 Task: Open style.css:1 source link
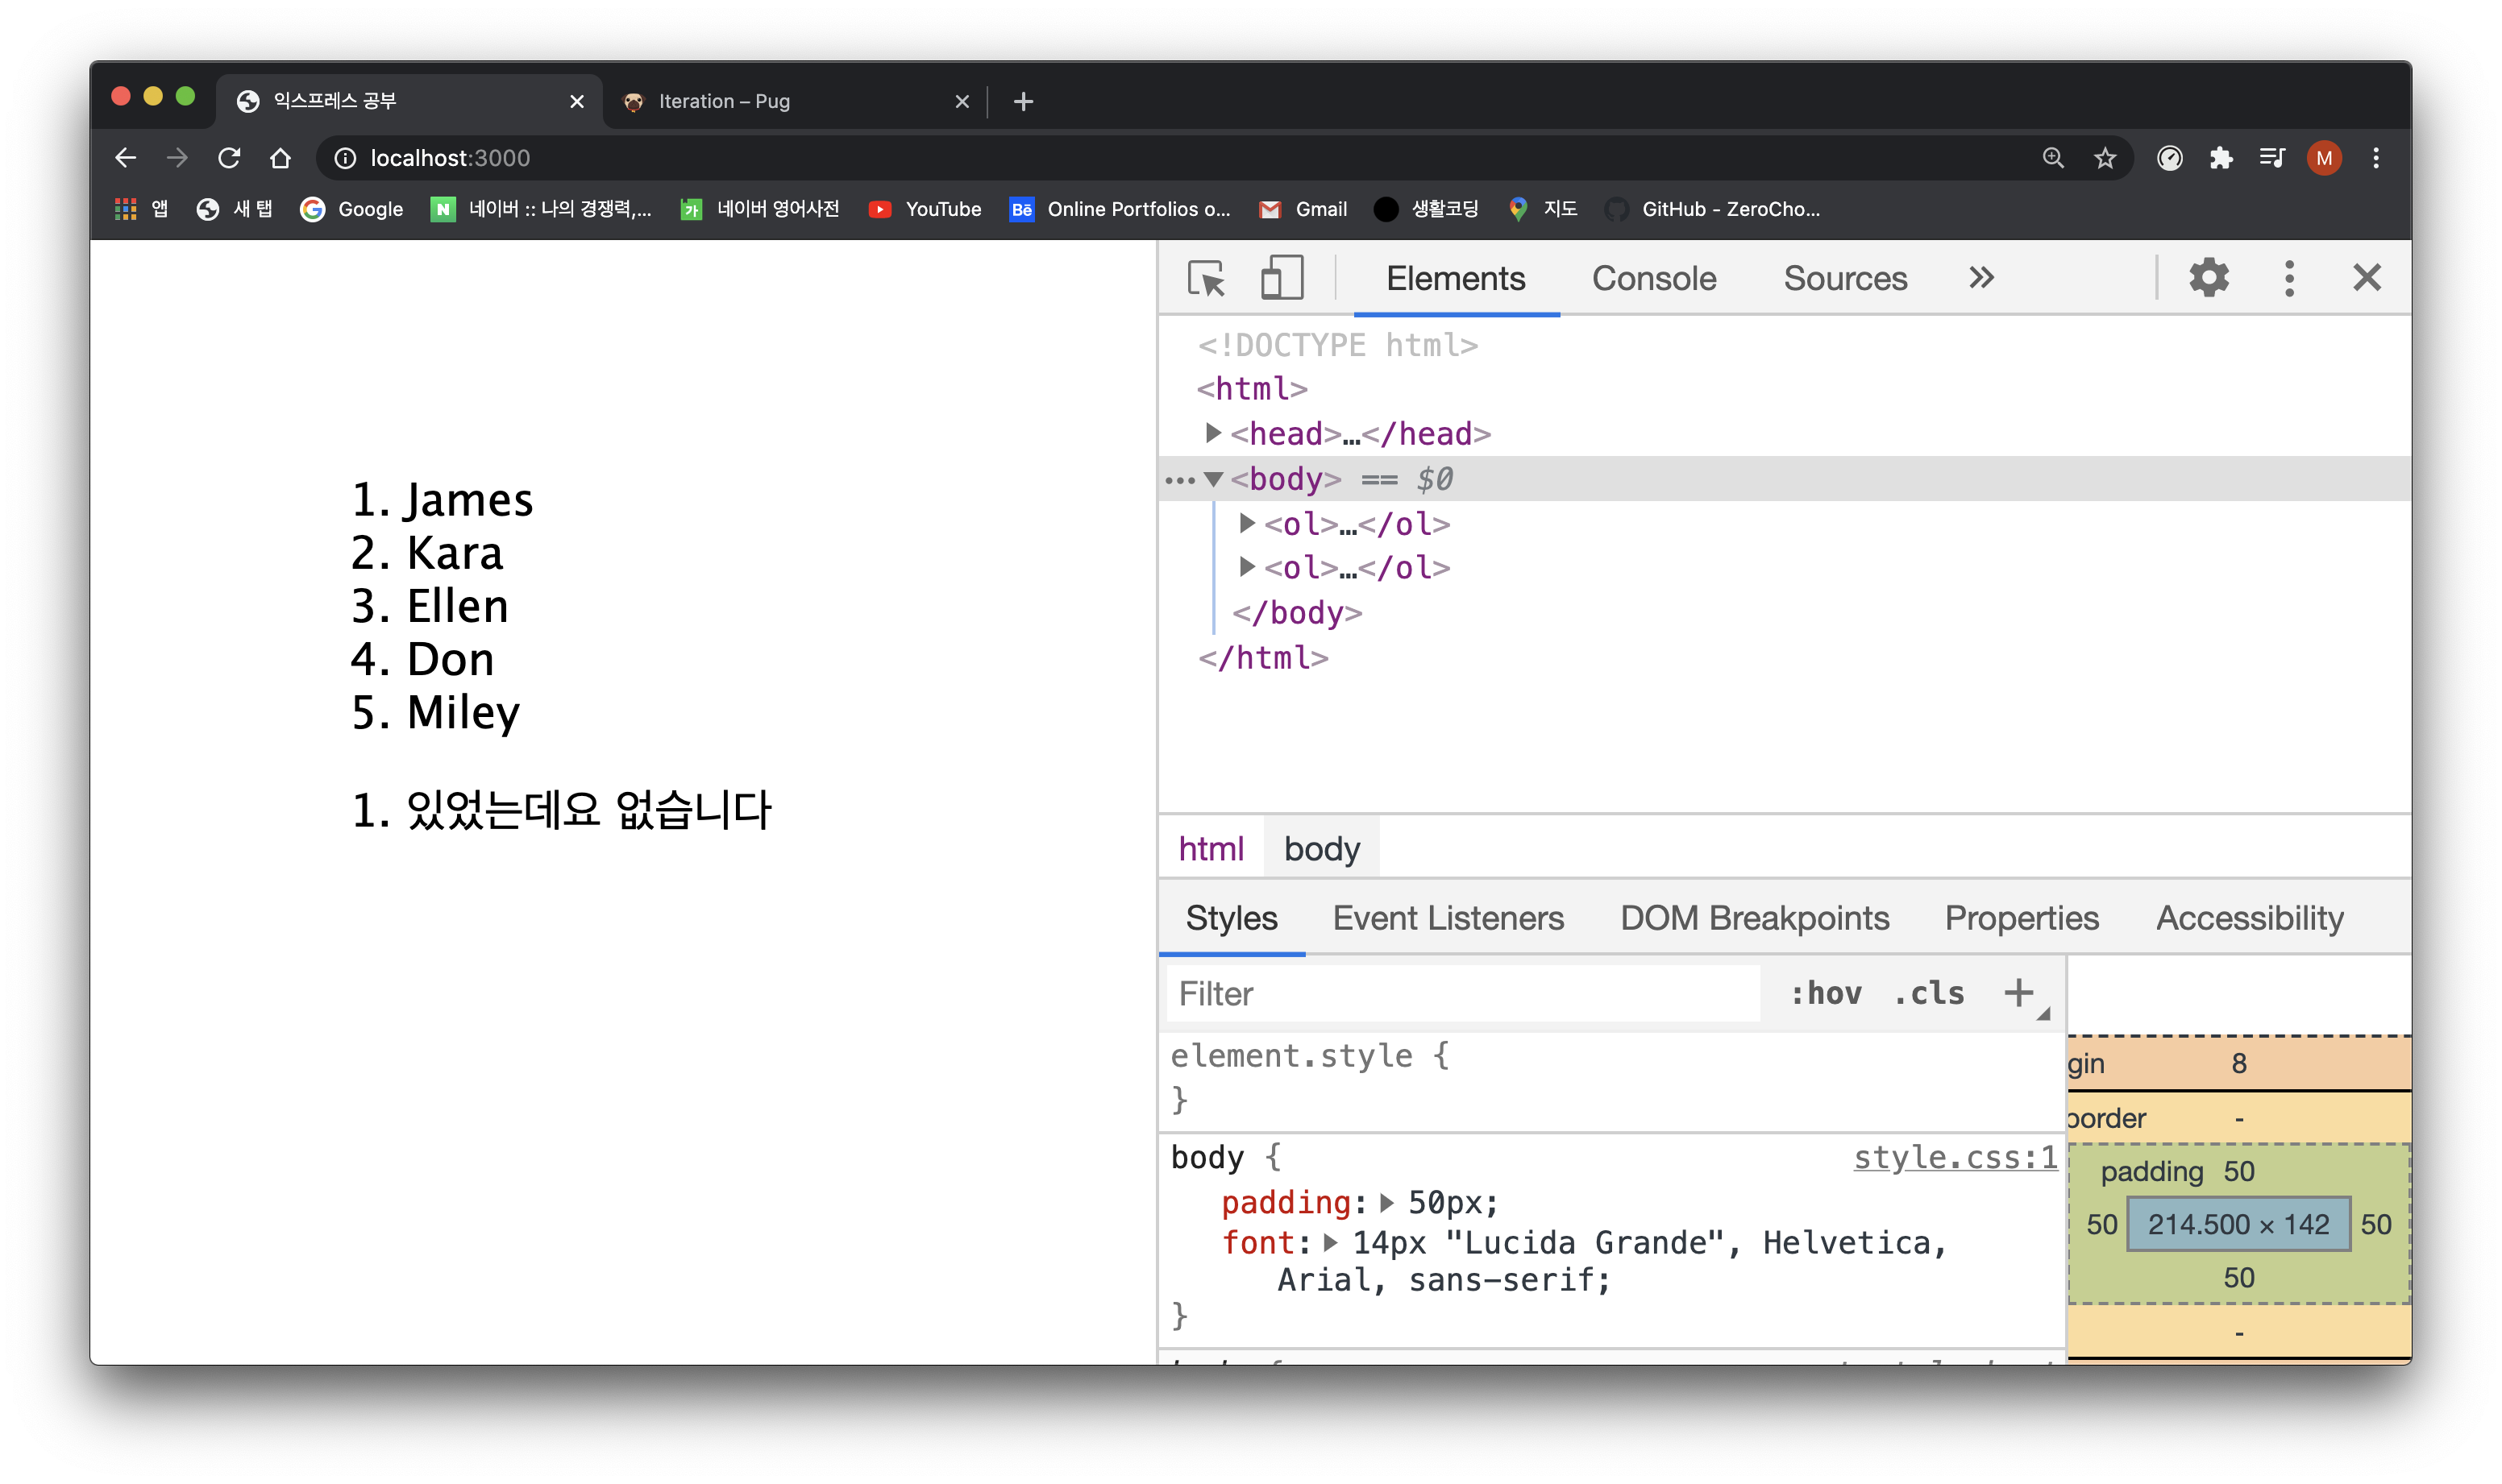[1955, 1157]
